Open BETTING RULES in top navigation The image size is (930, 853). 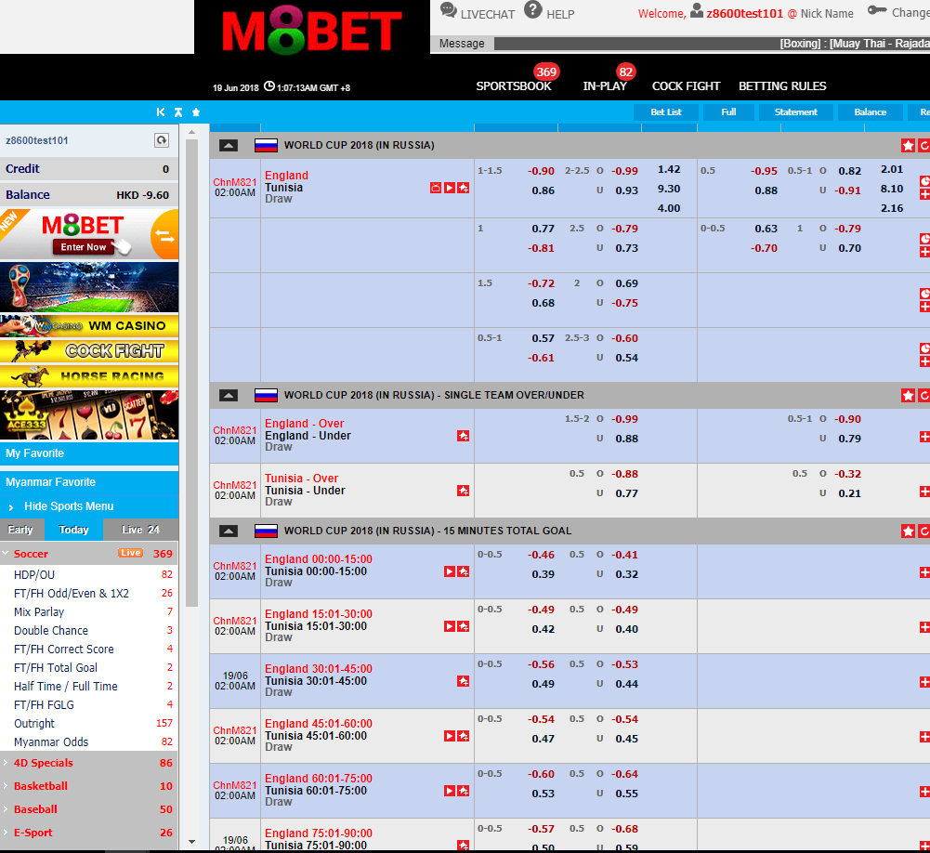pyautogui.click(x=782, y=86)
